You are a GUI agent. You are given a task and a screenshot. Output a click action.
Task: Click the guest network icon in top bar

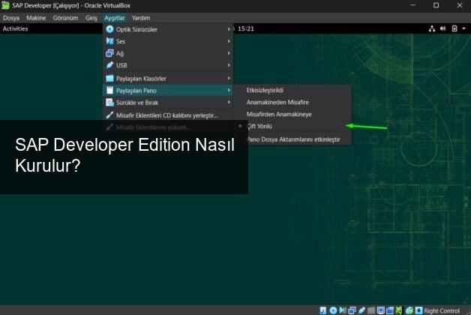(x=431, y=29)
